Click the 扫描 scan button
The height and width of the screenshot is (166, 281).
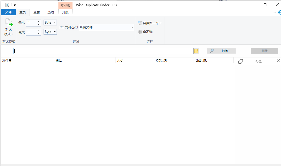pos(221,51)
